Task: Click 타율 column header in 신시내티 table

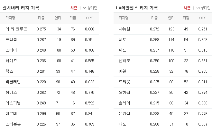Action: (41, 18)
